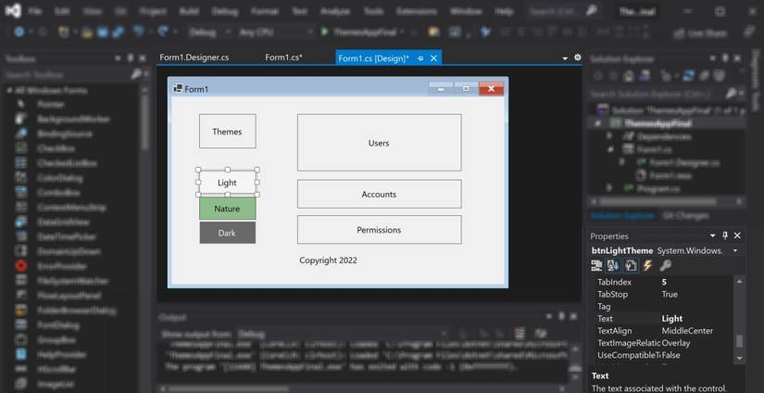The height and width of the screenshot is (393, 764).
Task: Select FlowLayoutPanel in the Toolbox
Action: 69,296
